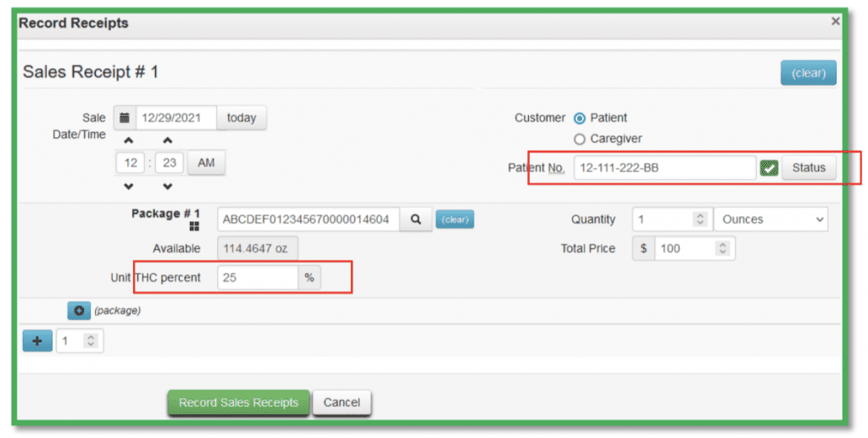Viewport: 868px width, 438px height.
Task: Click the sale date field 12/29/2021
Action: tap(176, 118)
